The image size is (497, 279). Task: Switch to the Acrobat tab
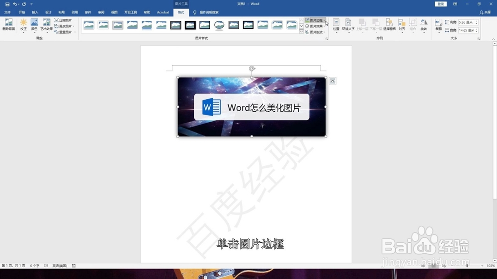pyautogui.click(x=163, y=12)
